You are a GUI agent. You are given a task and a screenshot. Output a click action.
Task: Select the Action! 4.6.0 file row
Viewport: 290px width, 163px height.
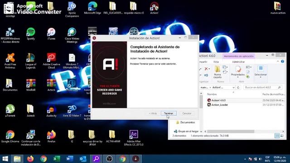coord(246,100)
